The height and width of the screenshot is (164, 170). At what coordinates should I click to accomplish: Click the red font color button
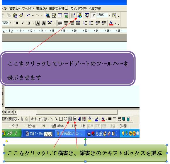111,23
